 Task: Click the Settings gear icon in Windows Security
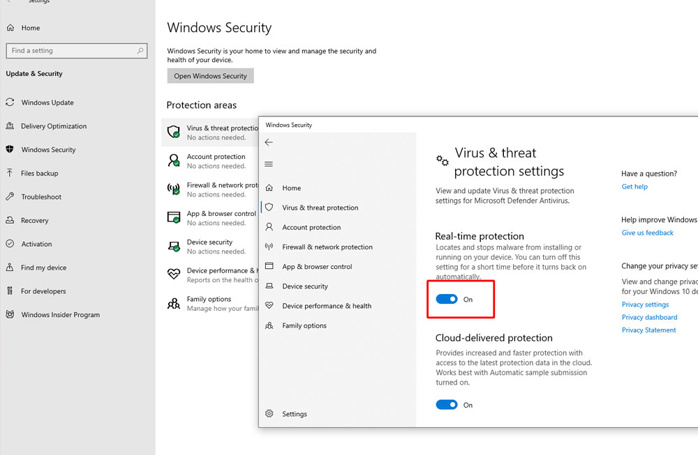click(x=269, y=414)
